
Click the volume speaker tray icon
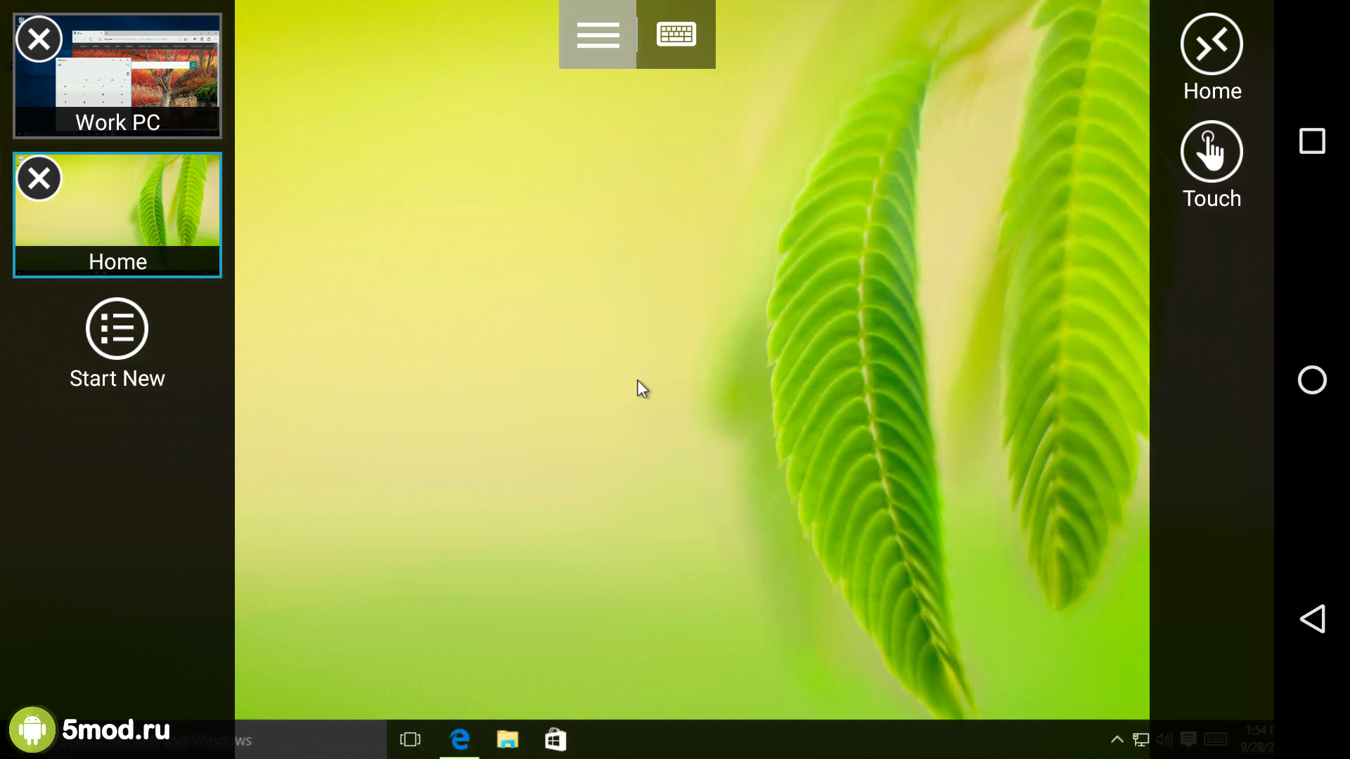click(x=1164, y=739)
